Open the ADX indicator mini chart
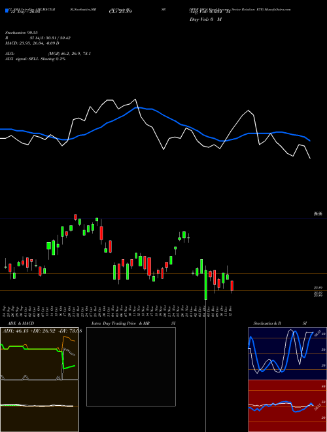Screen dimensions: 327x432 [x=39, y=353]
